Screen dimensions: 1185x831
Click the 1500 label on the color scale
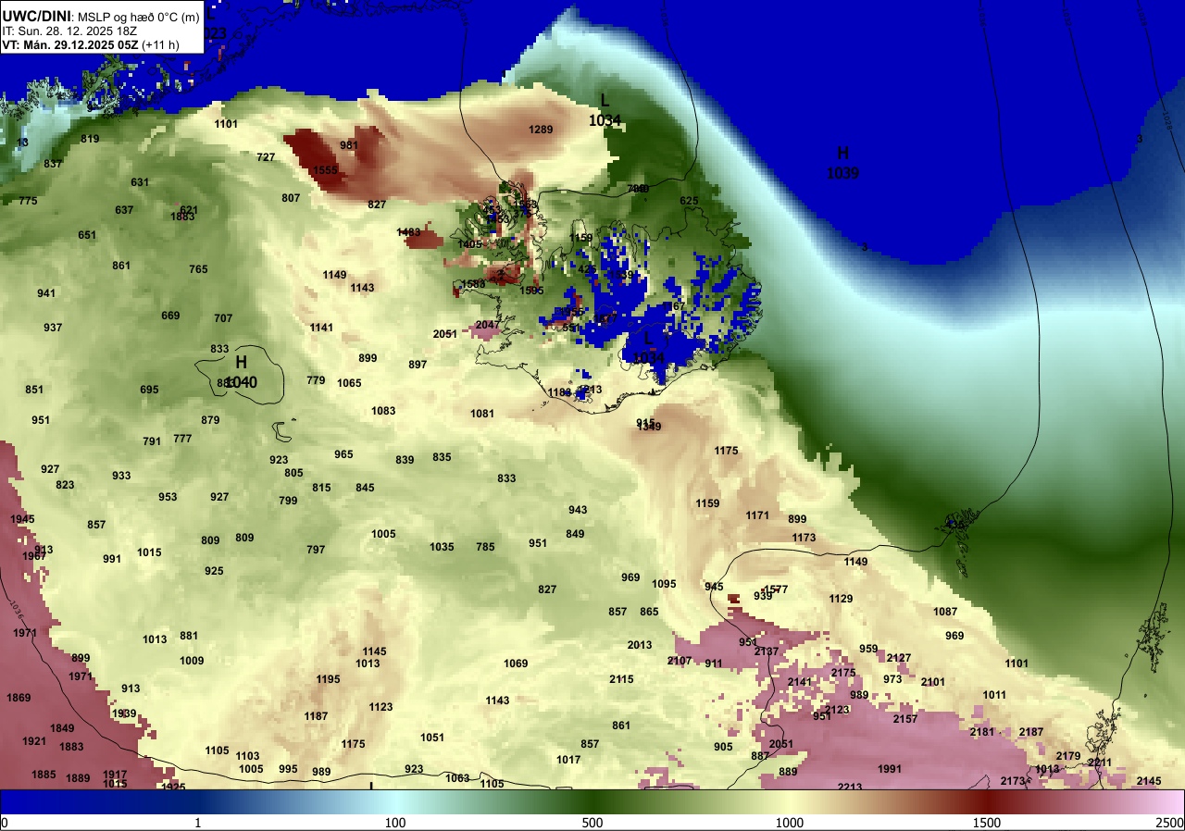(987, 823)
